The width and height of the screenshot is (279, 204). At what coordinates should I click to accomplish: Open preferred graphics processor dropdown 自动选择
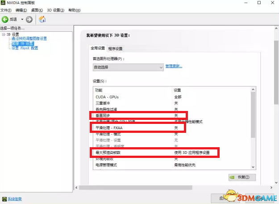[x=128, y=68]
